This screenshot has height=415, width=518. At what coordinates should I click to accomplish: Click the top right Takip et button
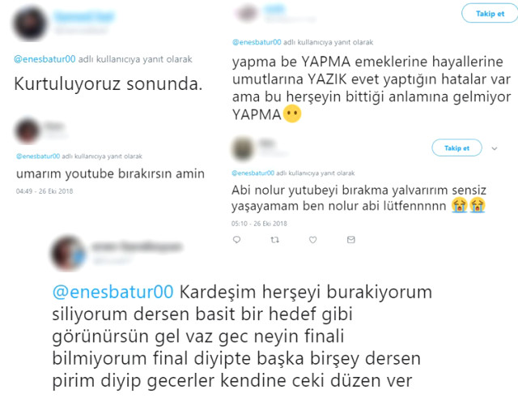pyautogui.click(x=490, y=14)
